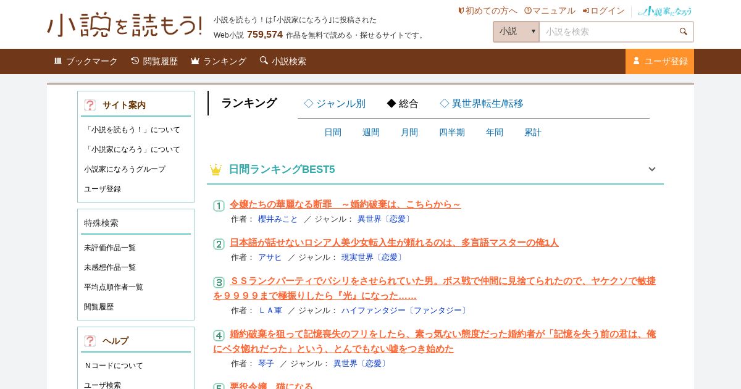Select the 月間 ranking period

tap(409, 132)
